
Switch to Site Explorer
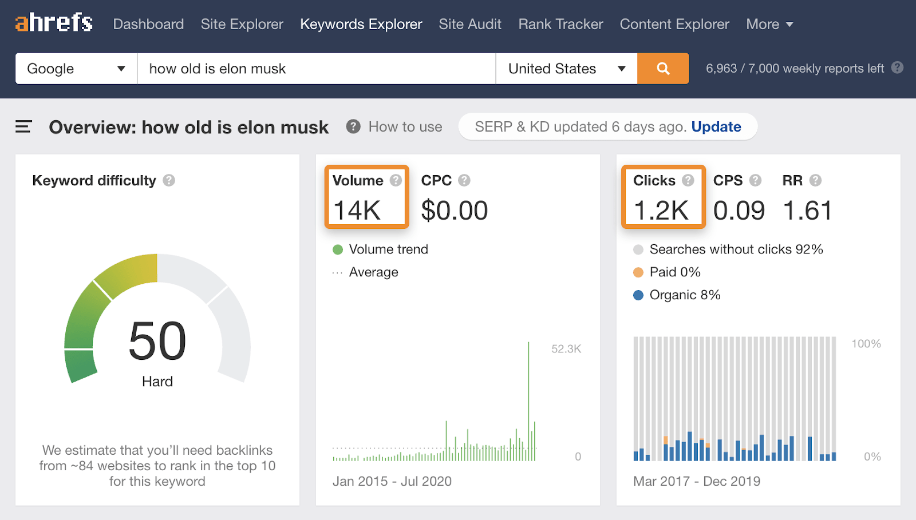pos(242,24)
